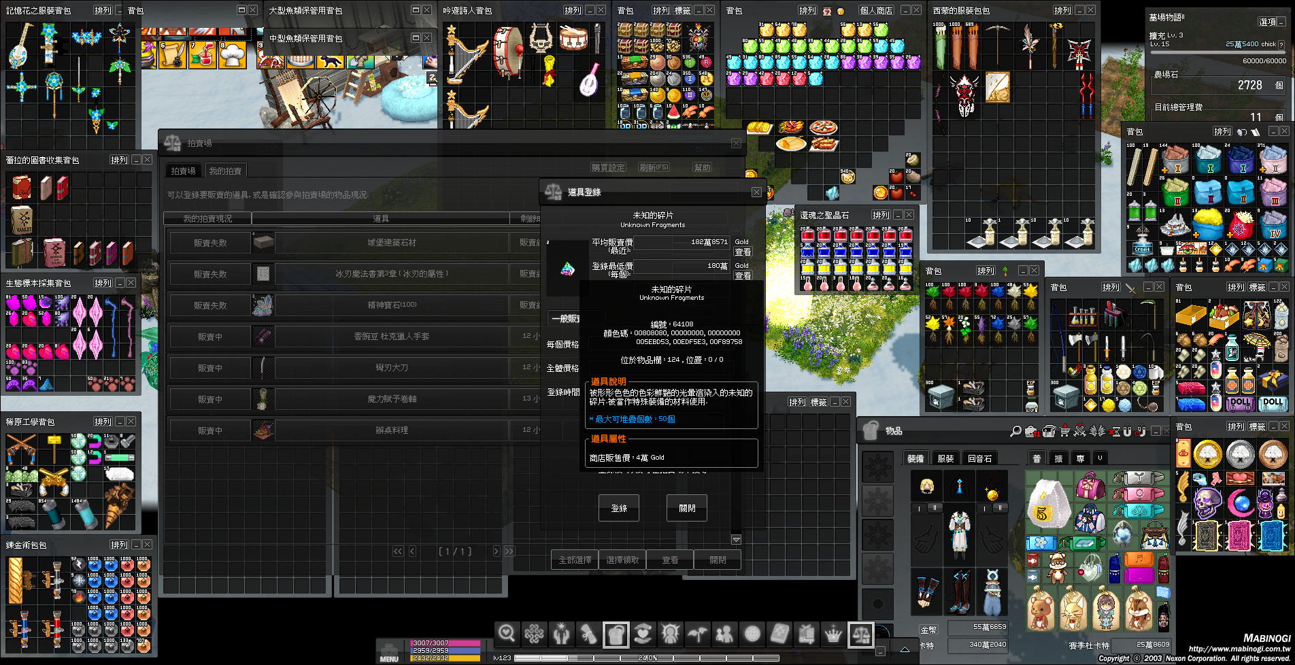Select the 魔力賦予卷軸 auction row
Screen dimensions: 1295x665
(x=354, y=399)
